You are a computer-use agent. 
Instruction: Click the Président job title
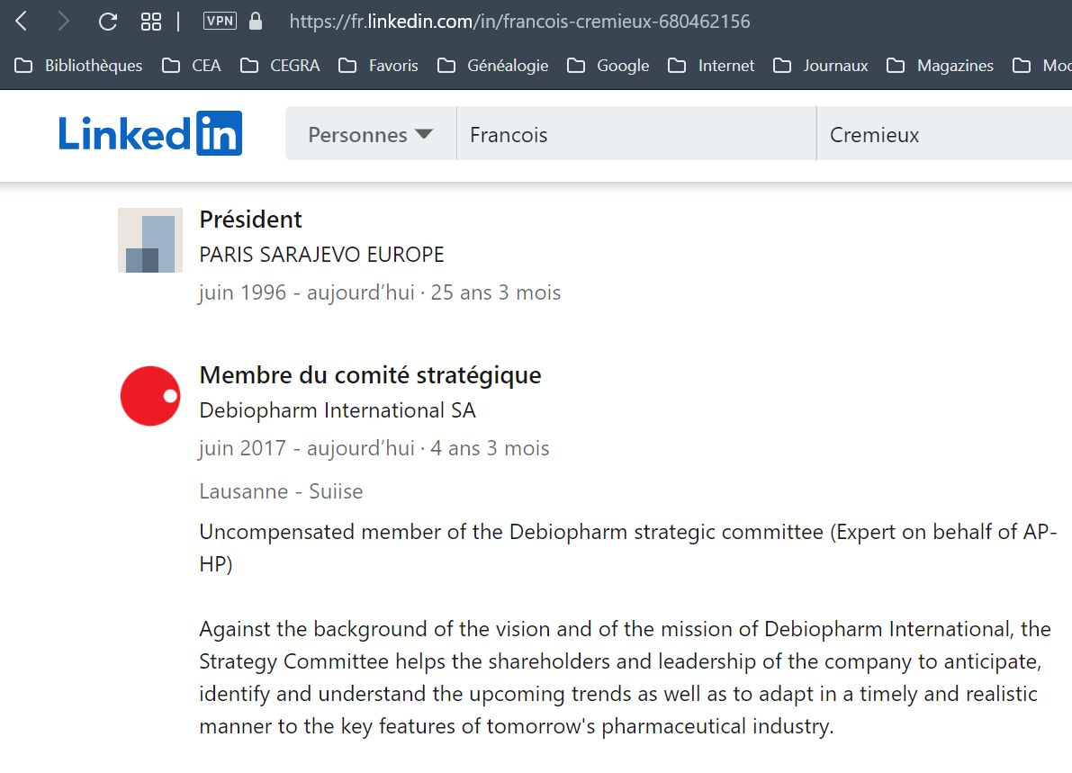(x=250, y=220)
